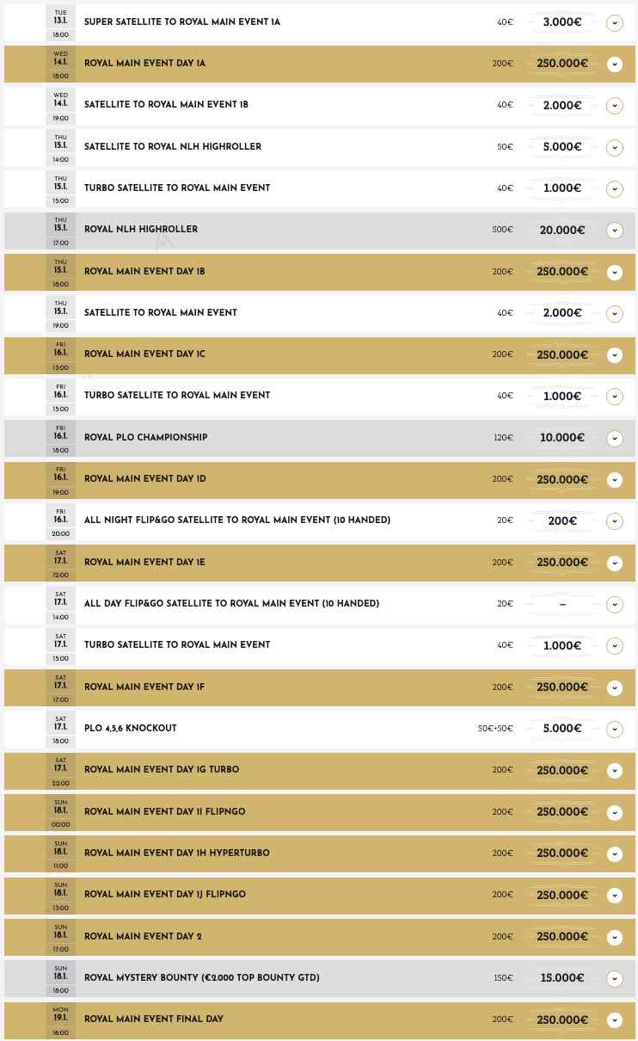Click chevron icon on Royal NLH Highroller row

pos(614,231)
